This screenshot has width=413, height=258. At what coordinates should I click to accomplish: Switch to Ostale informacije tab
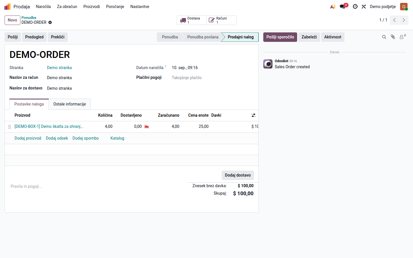[x=70, y=104]
